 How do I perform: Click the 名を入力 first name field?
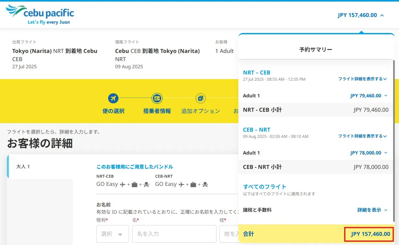[x=174, y=234]
